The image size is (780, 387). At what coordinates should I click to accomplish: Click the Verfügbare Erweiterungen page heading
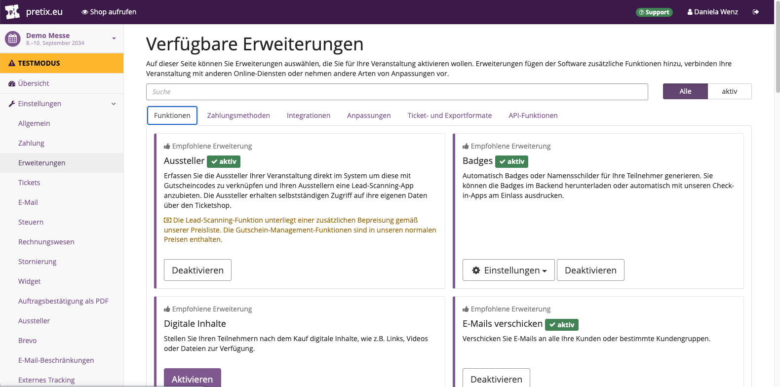[255, 44]
